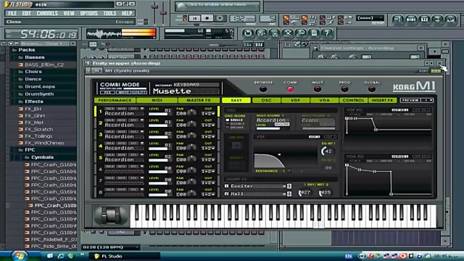Viewport: 464px width, 261px height.
Task: Open OUT 1+2 dropdown for timbre 4
Action: (x=208, y=148)
